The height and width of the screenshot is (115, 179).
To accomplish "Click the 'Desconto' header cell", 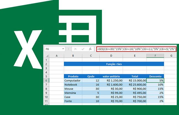I will pyautogui.click(x=155, y=76).
